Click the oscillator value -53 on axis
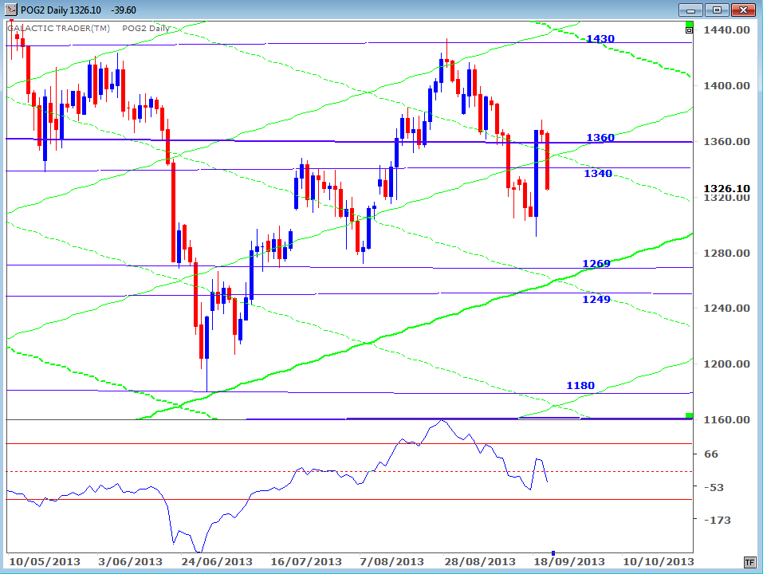The width and height of the screenshot is (763, 574). pyautogui.click(x=714, y=487)
